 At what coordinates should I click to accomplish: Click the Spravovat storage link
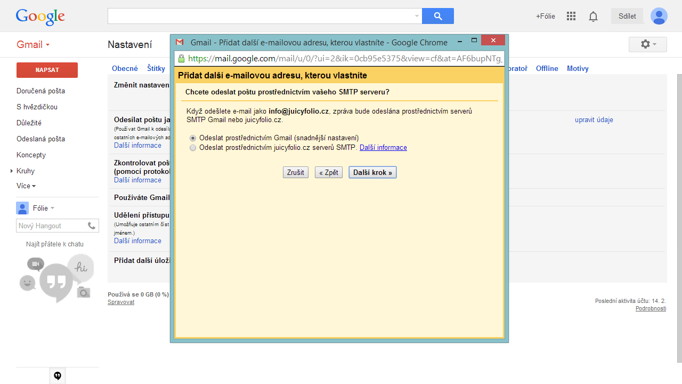click(x=121, y=302)
